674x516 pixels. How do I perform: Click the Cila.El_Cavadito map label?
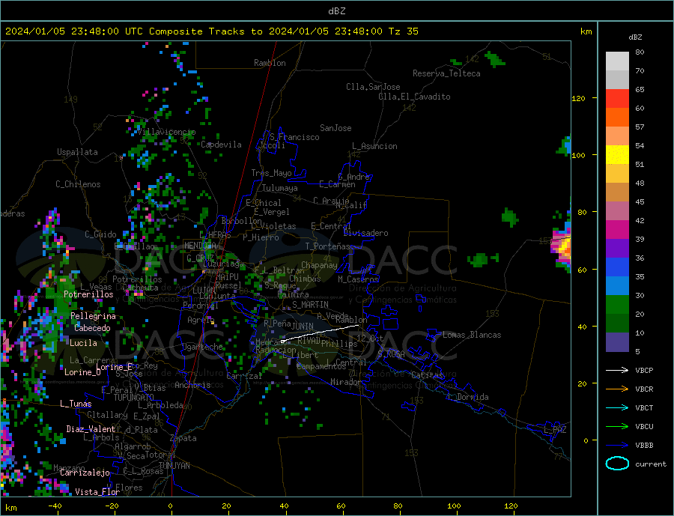[414, 97]
